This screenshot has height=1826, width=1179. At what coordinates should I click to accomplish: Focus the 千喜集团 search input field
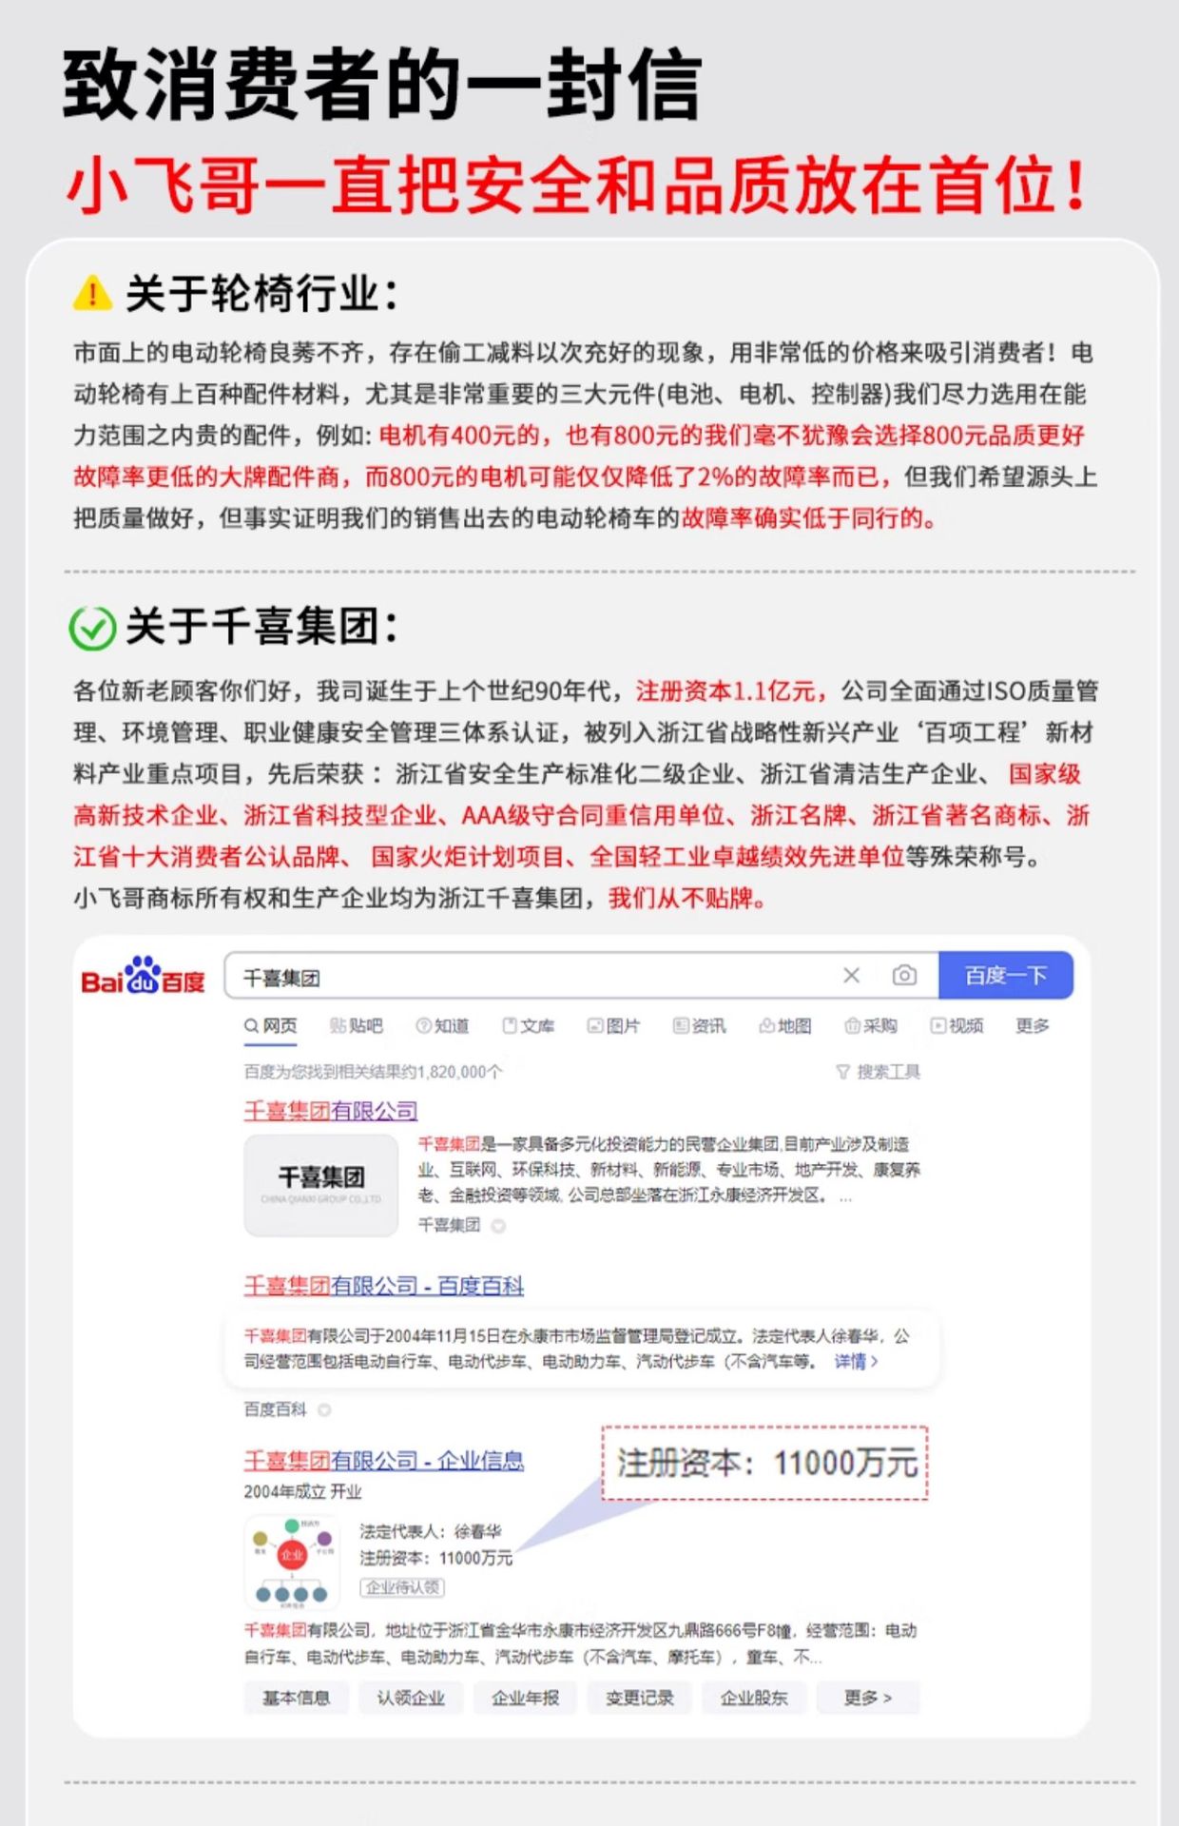click(x=532, y=976)
